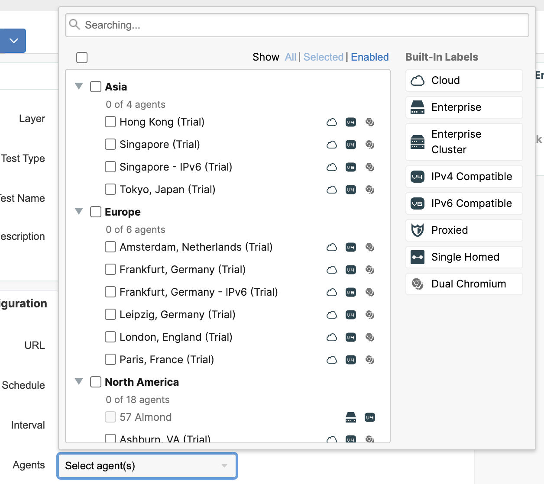Toggle the select-all checkbox above the agent list
Viewport: 544px width, 484px height.
click(x=82, y=58)
